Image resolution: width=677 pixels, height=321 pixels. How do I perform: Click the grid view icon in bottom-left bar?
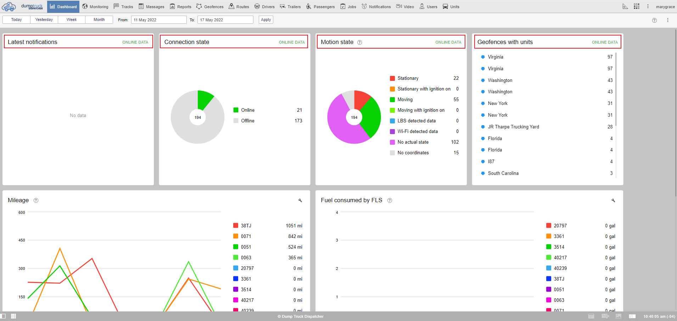(13, 316)
